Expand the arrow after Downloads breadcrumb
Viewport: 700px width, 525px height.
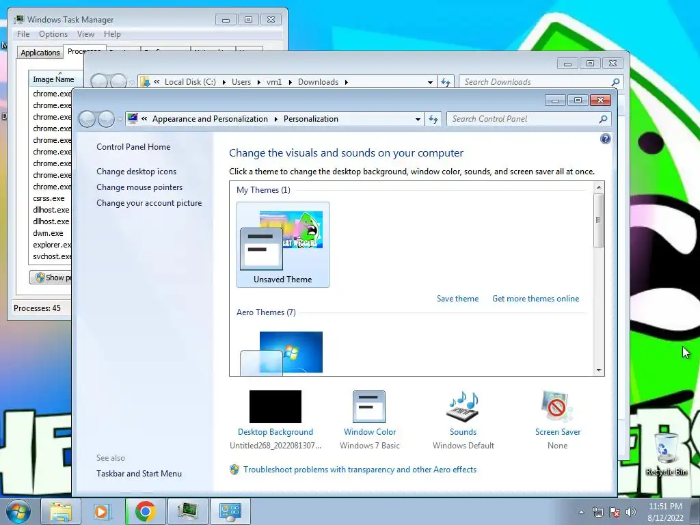pos(346,82)
